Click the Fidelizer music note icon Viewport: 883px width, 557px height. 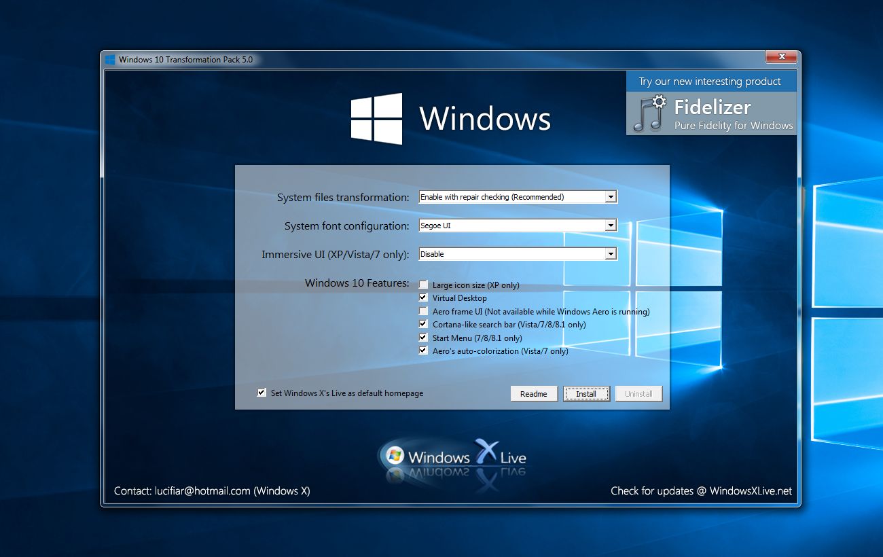point(650,113)
